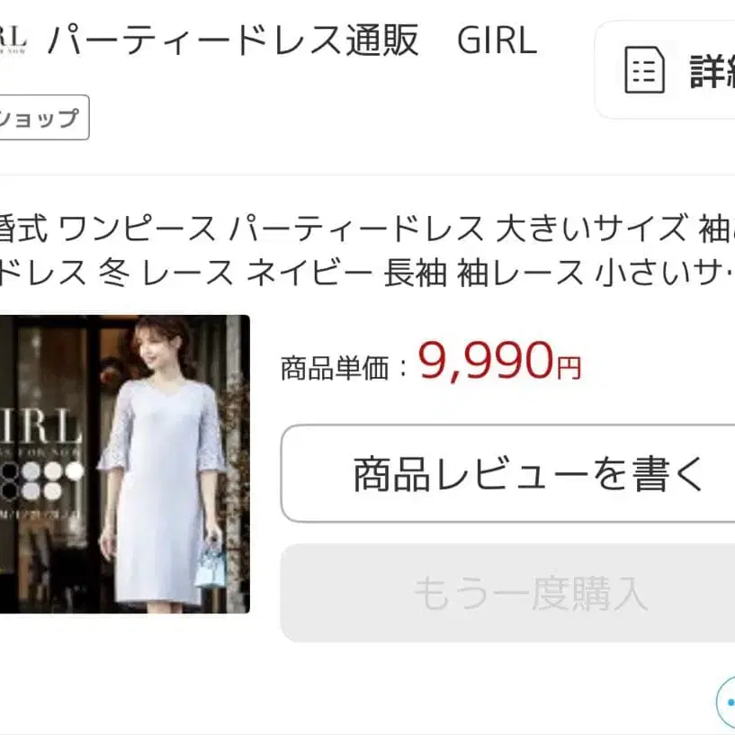Click 長袖 袖レース in the product title
735x735 pixels.
coord(484,273)
